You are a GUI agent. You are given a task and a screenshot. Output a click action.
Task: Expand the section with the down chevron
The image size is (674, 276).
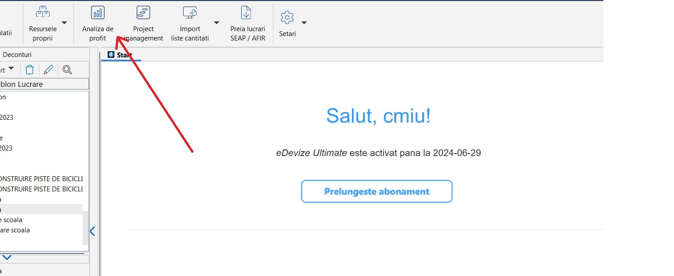tap(8, 258)
